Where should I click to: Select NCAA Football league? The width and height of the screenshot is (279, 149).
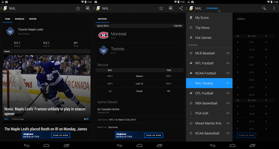pyautogui.click(x=209, y=73)
